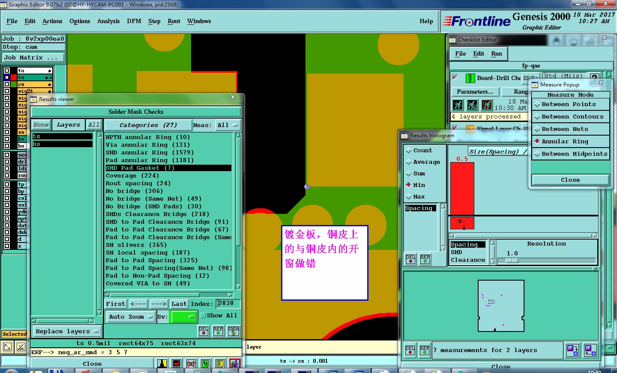Click the DEL icon in Results viewer

204,331
